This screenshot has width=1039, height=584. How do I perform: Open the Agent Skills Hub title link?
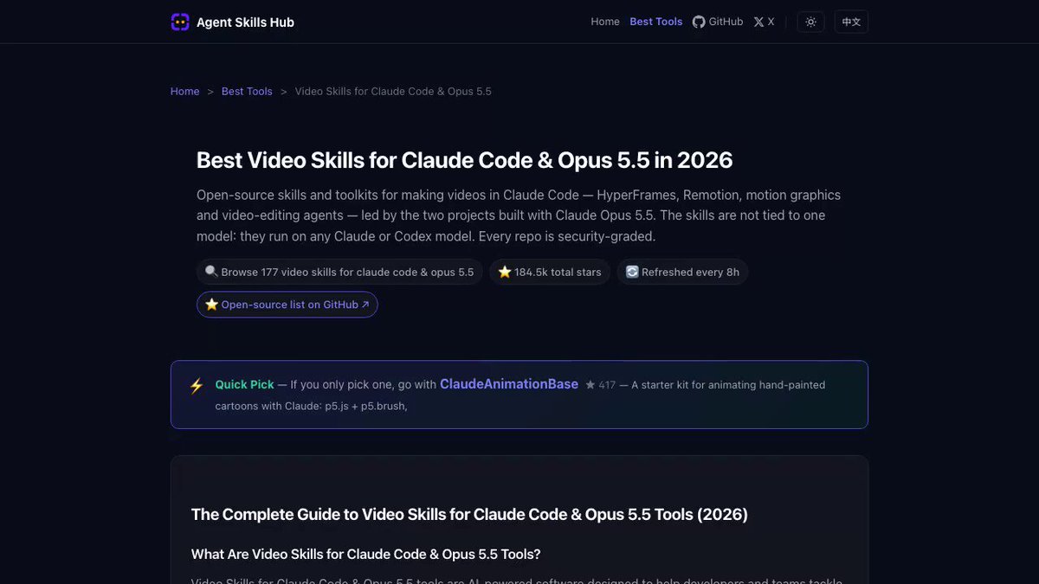click(x=245, y=22)
